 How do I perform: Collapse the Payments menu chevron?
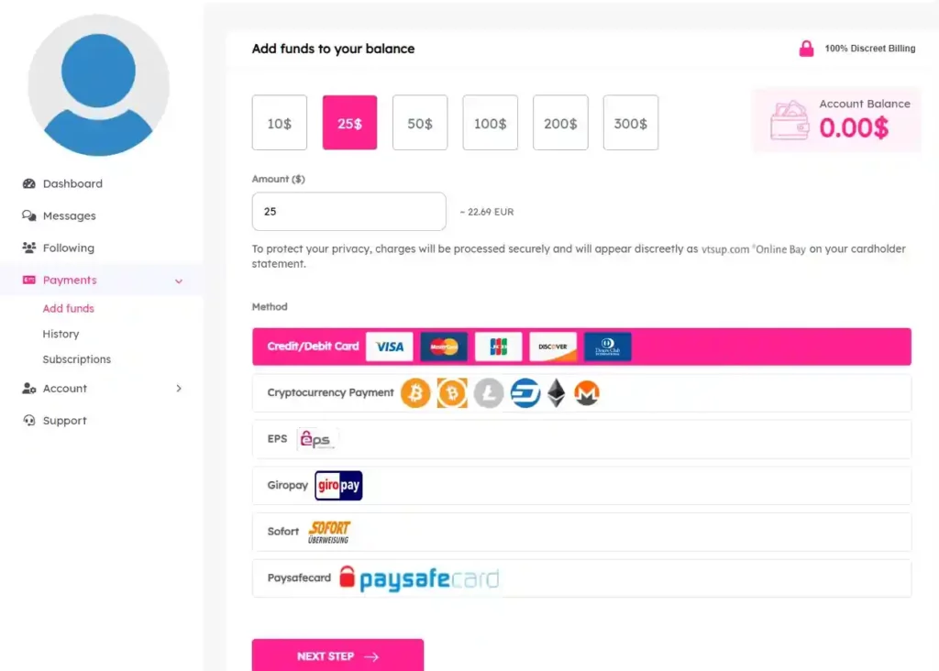click(179, 280)
